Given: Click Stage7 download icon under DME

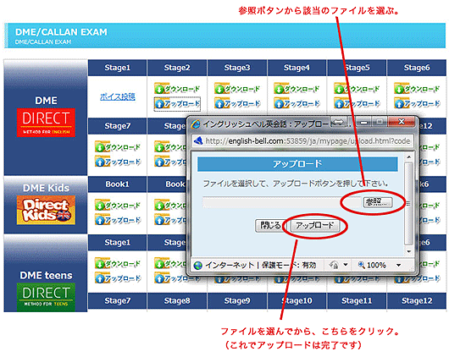Looking at the screenshot, I should [x=100, y=147].
